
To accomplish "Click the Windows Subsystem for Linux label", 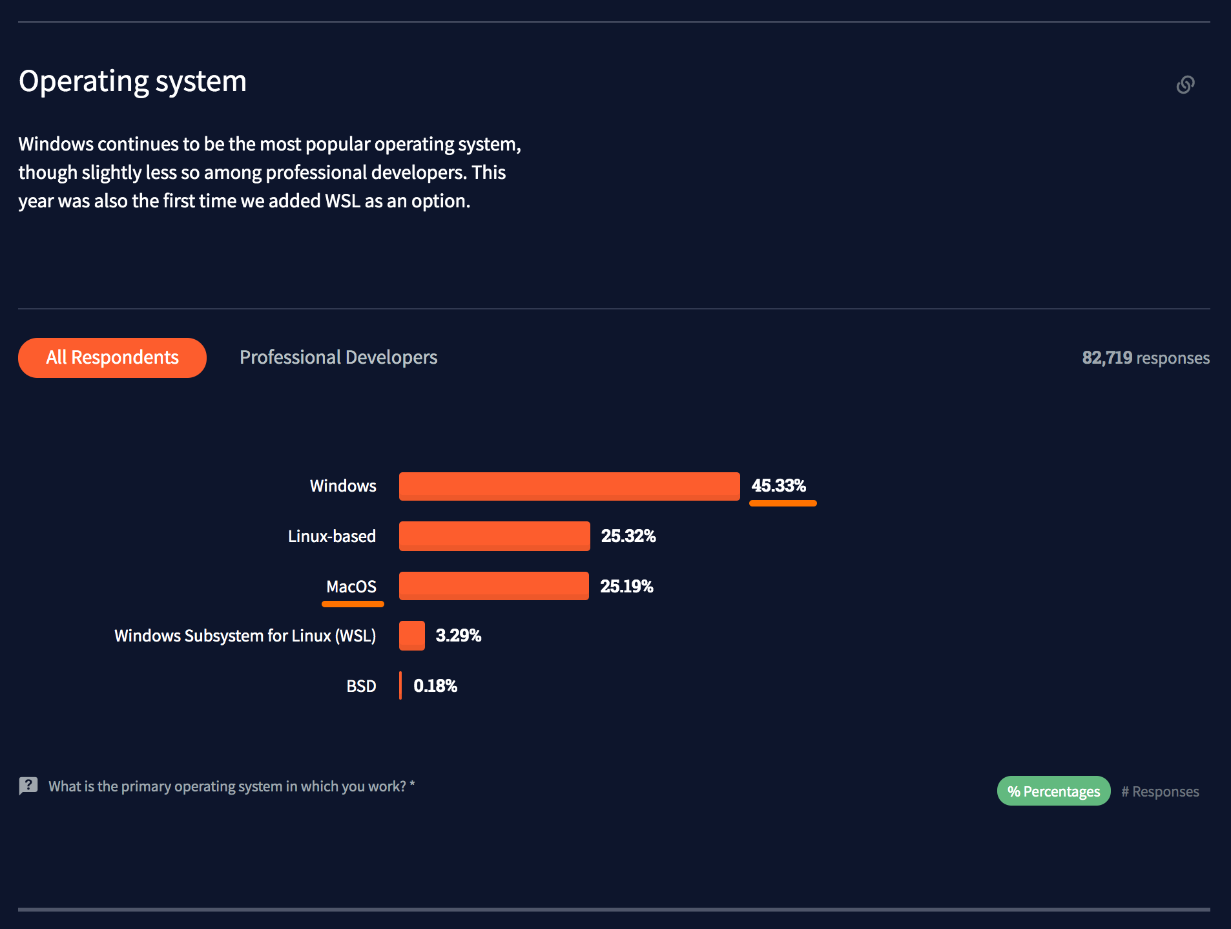I will coord(245,636).
